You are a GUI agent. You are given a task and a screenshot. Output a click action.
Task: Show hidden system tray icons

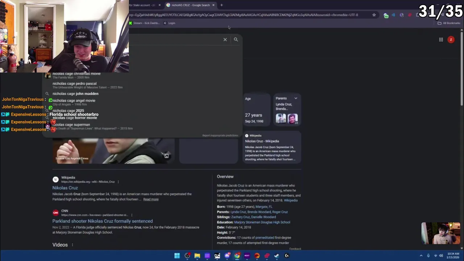point(421,256)
